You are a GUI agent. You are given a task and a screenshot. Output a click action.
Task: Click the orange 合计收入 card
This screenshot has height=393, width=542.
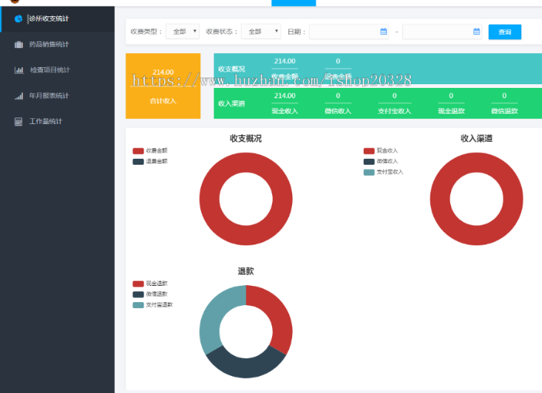point(163,86)
